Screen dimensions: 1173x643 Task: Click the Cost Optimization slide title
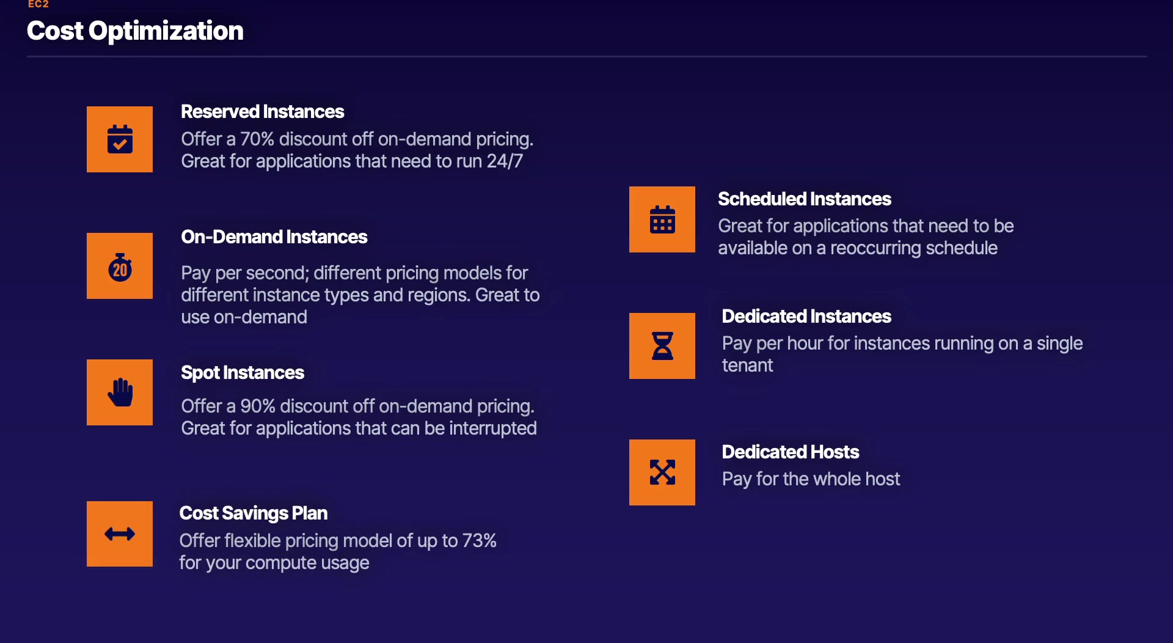click(135, 31)
